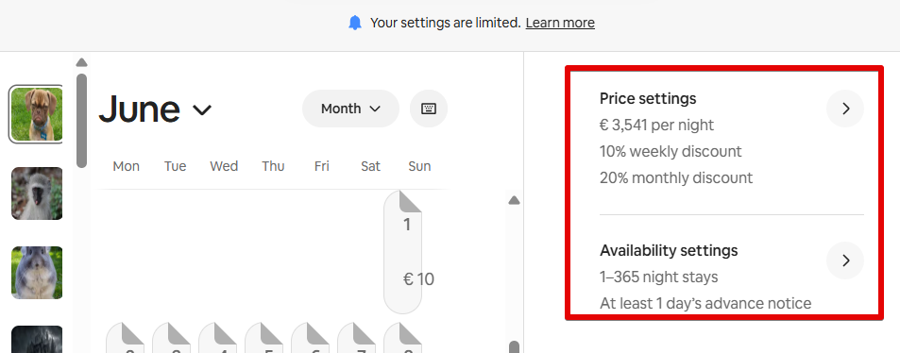Viewport: 900px width, 353px height.
Task: Select the June 1 date cell
Action: [x=402, y=252]
